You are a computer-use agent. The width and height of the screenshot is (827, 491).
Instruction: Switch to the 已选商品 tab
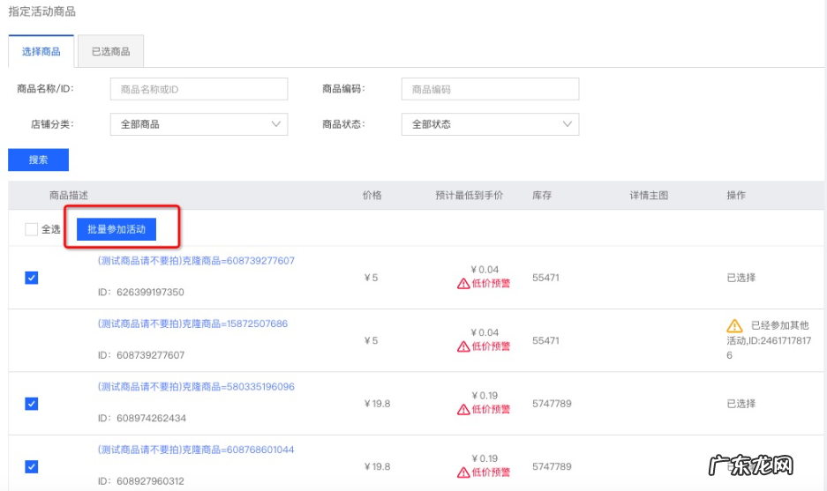pyautogui.click(x=110, y=52)
